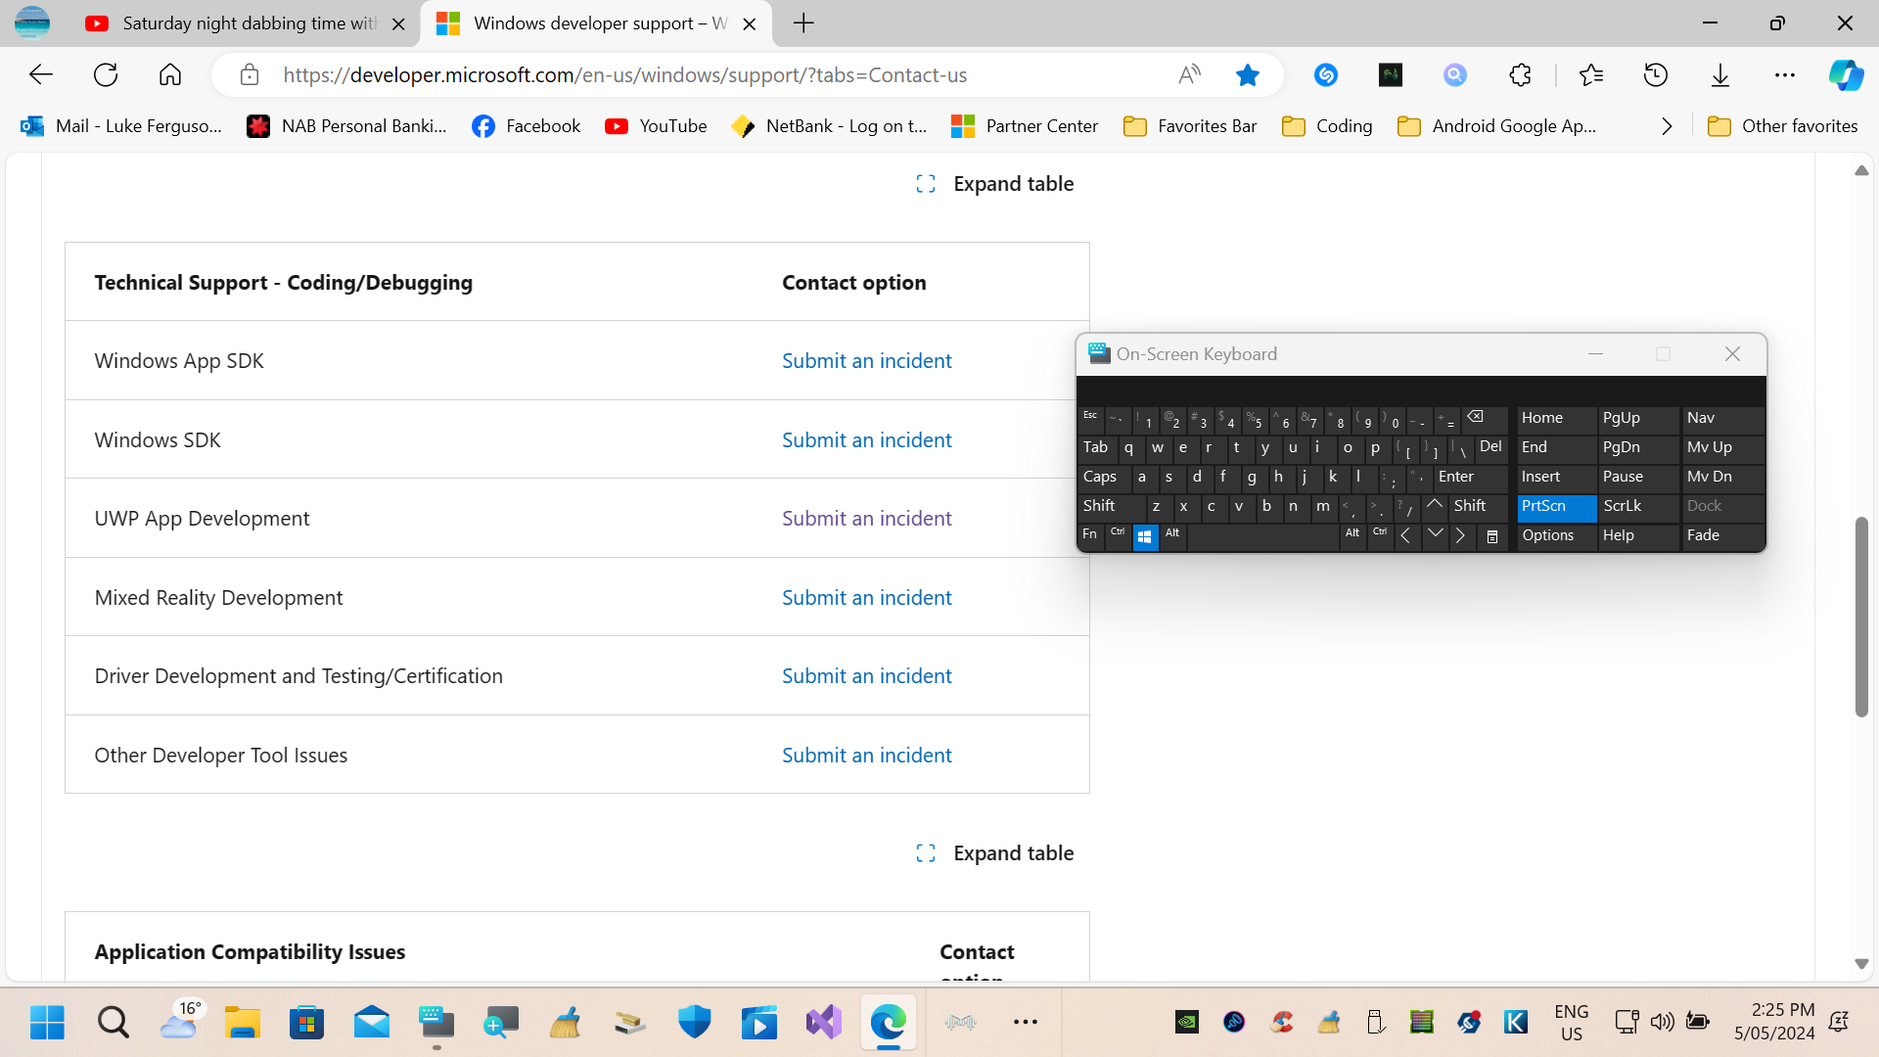The width and height of the screenshot is (1879, 1057).
Task: Open Mail app from taskbar
Action: 372,1023
